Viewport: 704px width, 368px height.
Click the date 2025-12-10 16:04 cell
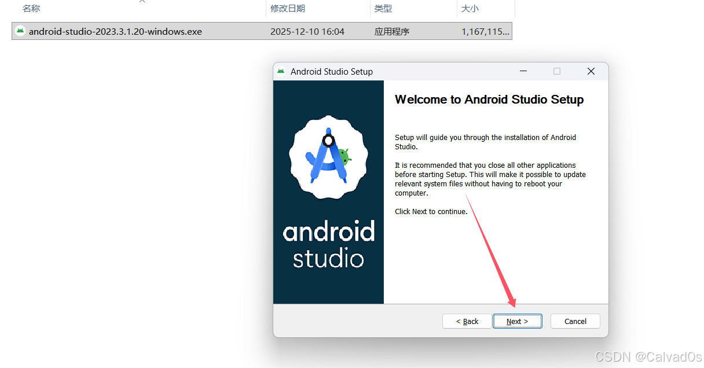[x=307, y=31]
